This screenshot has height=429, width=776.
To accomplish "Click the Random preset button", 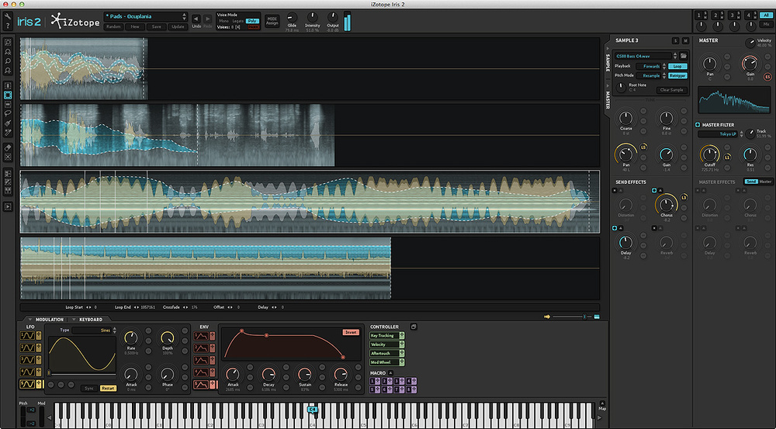I will click(114, 26).
